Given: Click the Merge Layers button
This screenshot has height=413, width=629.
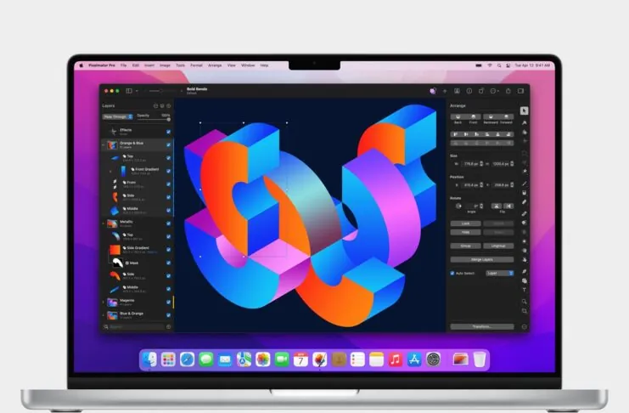Looking at the screenshot, I should click(482, 259).
